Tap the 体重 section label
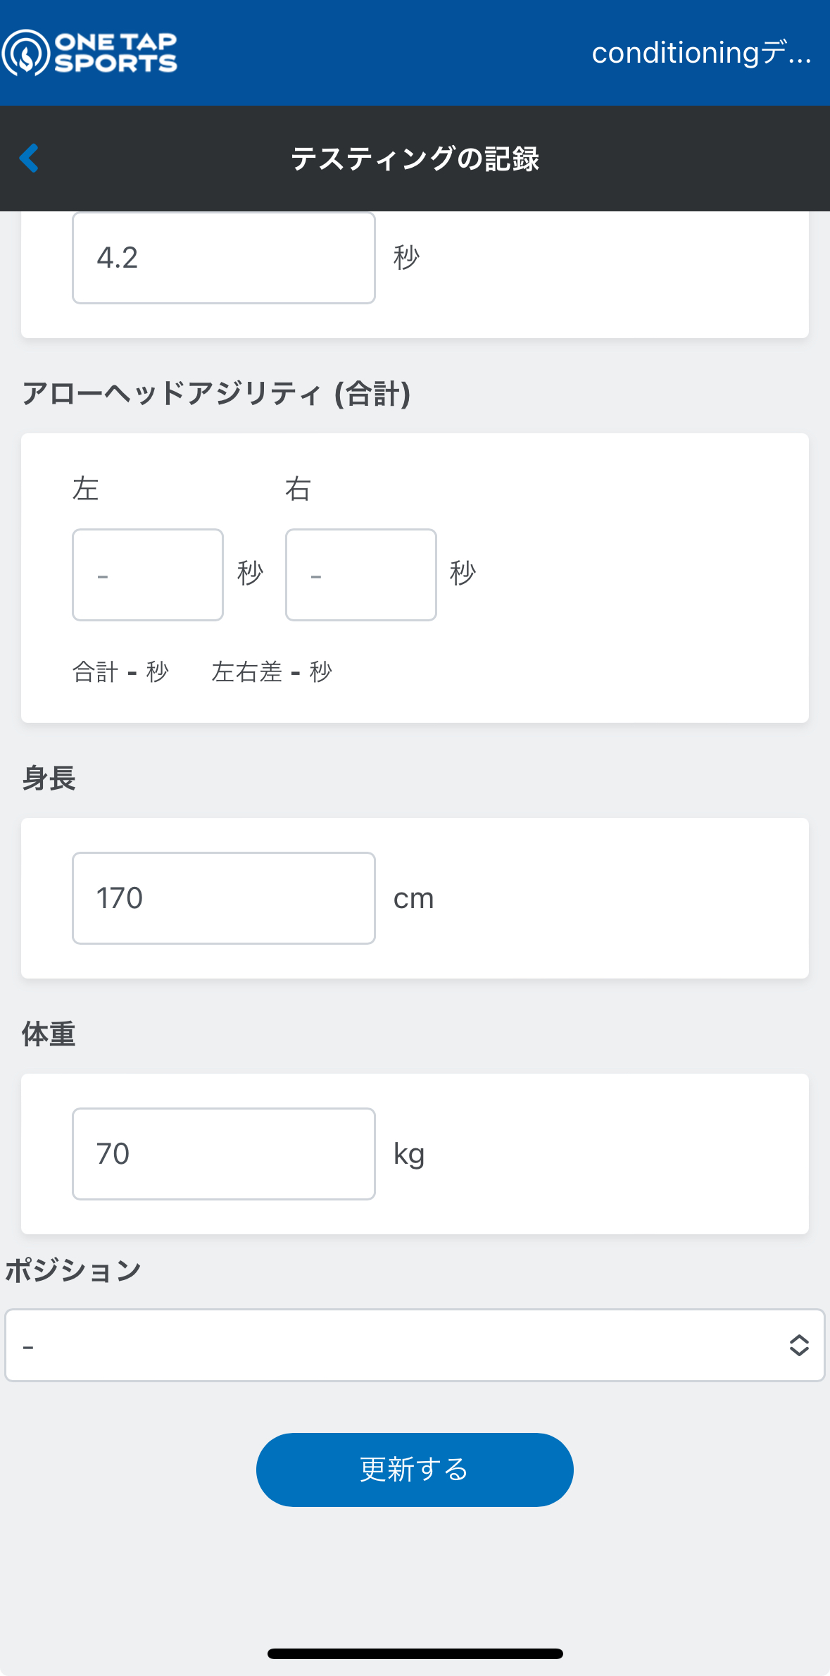The height and width of the screenshot is (1676, 830). (49, 1034)
